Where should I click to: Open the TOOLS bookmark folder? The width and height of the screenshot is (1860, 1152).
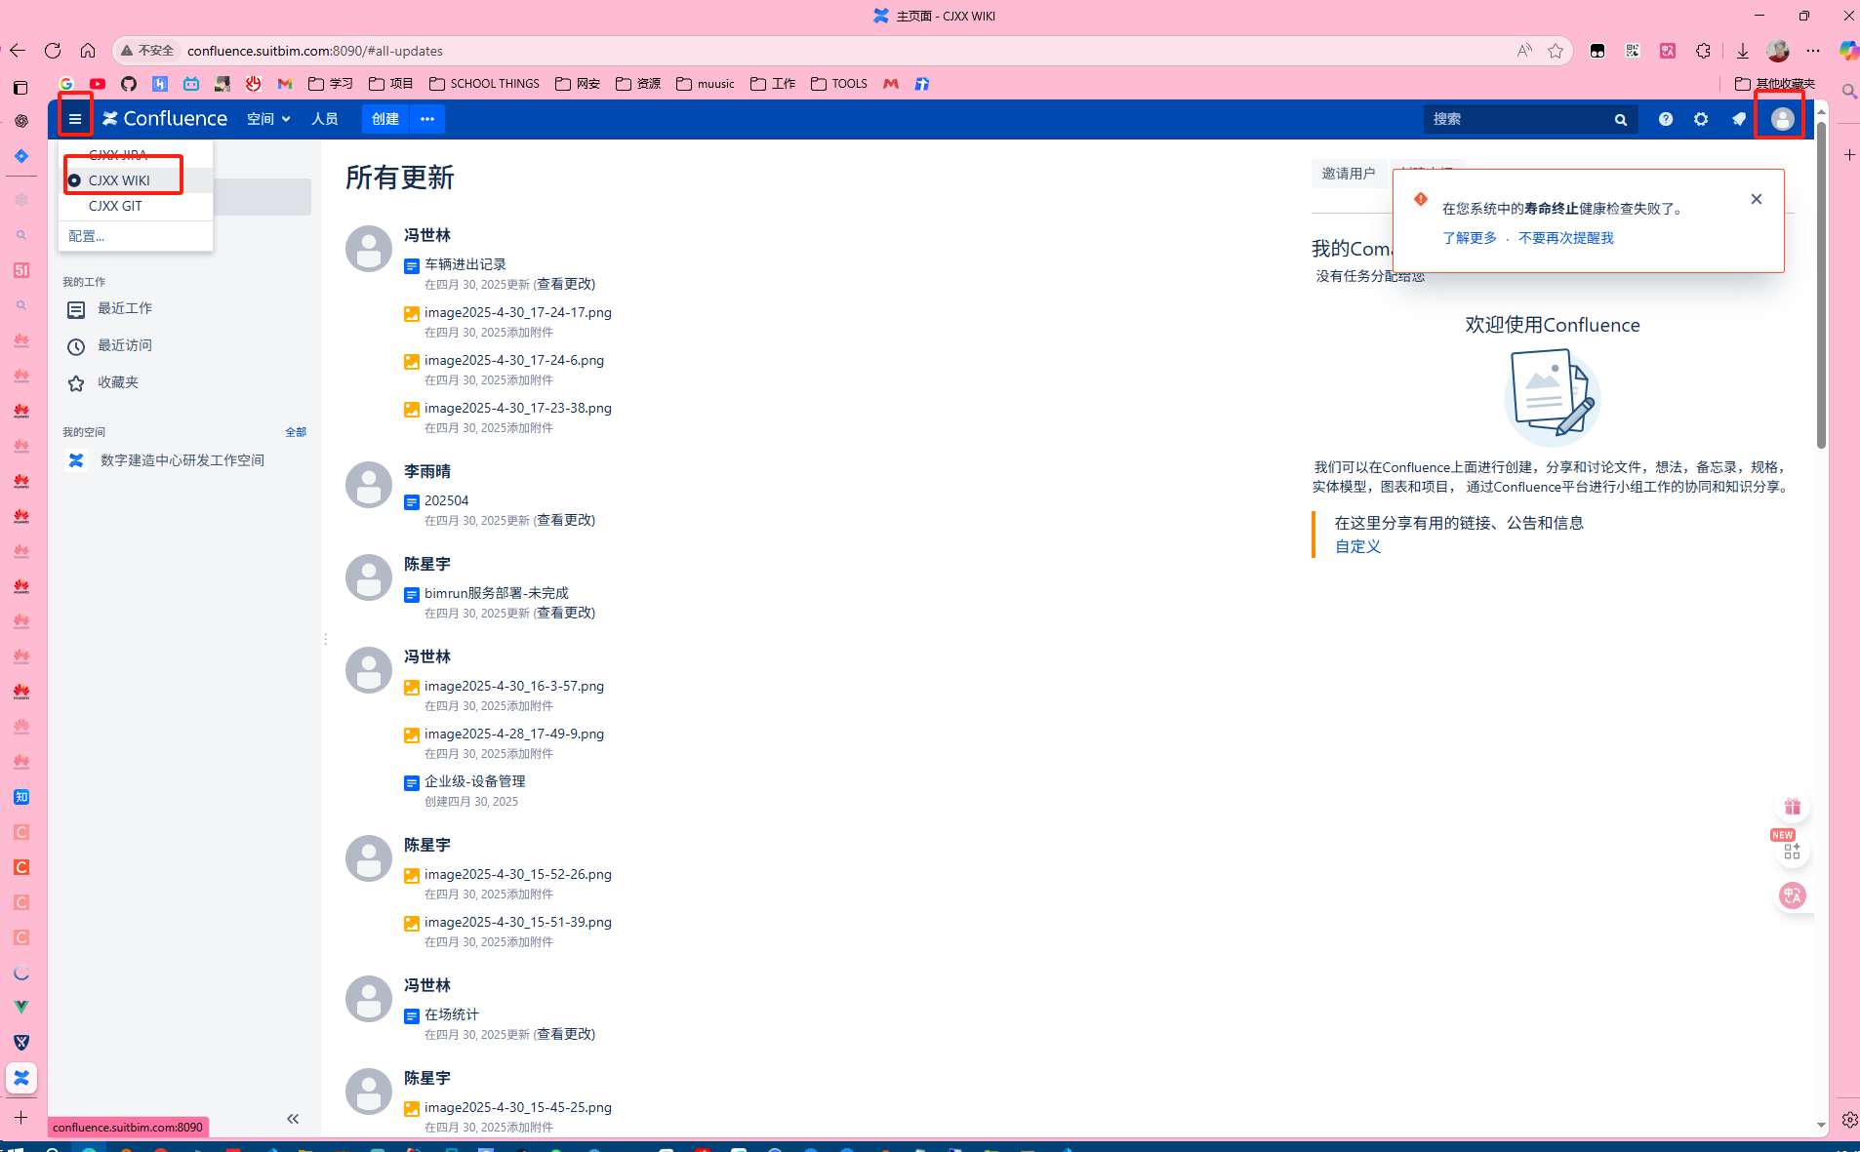click(839, 84)
